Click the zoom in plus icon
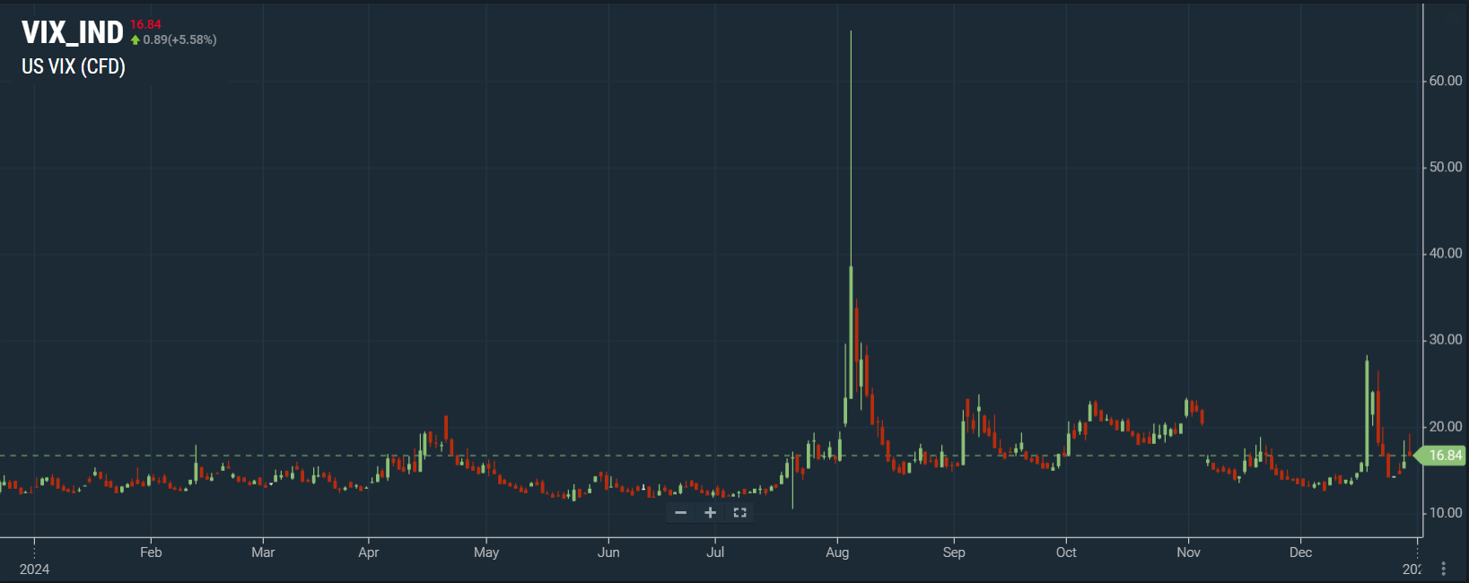 point(710,513)
